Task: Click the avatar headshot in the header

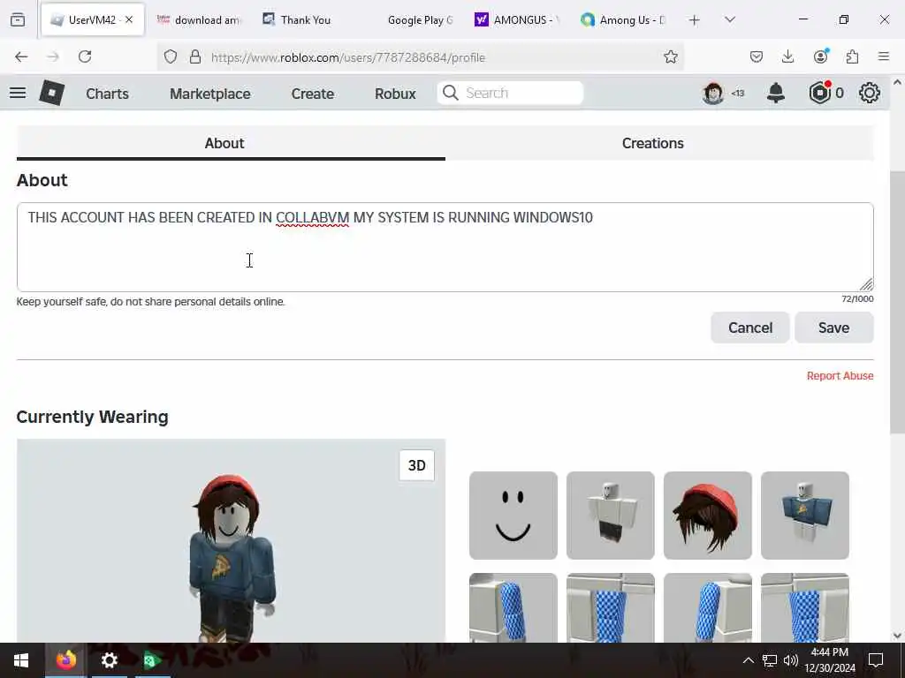Action: pos(713,93)
